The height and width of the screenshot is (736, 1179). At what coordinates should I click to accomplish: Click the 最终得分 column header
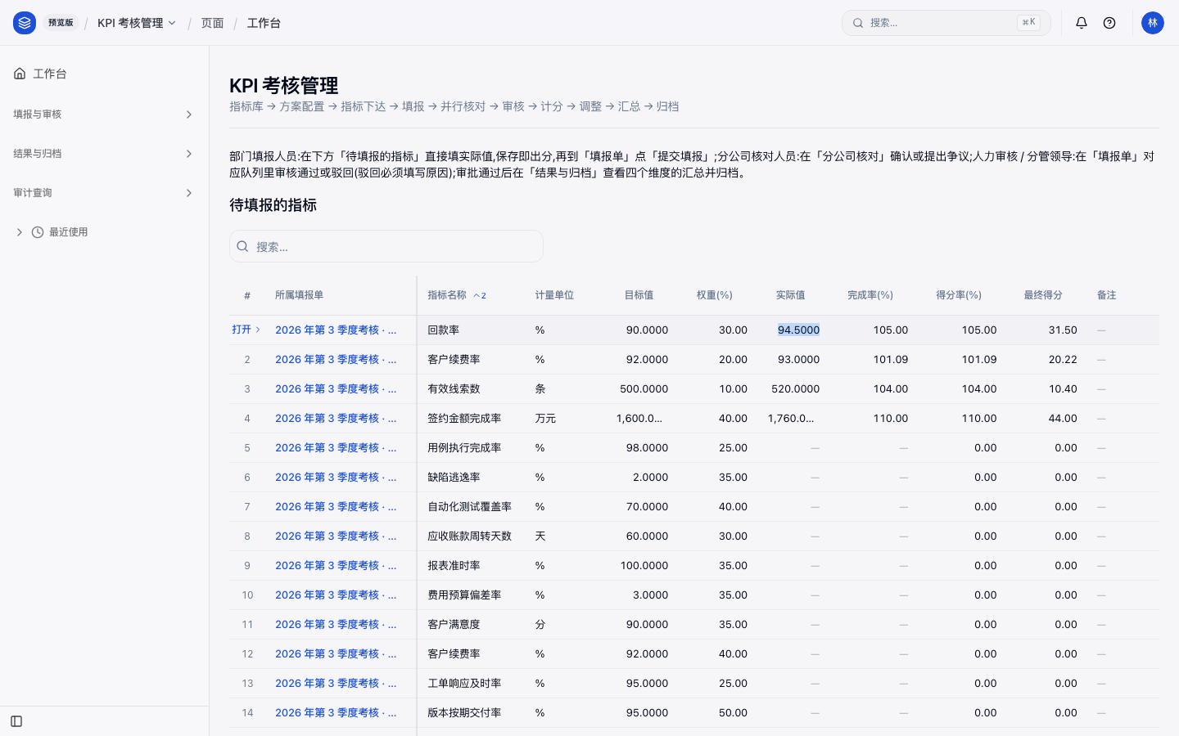(x=1043, y=295)
